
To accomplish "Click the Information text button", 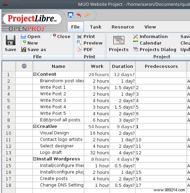I will point(154,36).
